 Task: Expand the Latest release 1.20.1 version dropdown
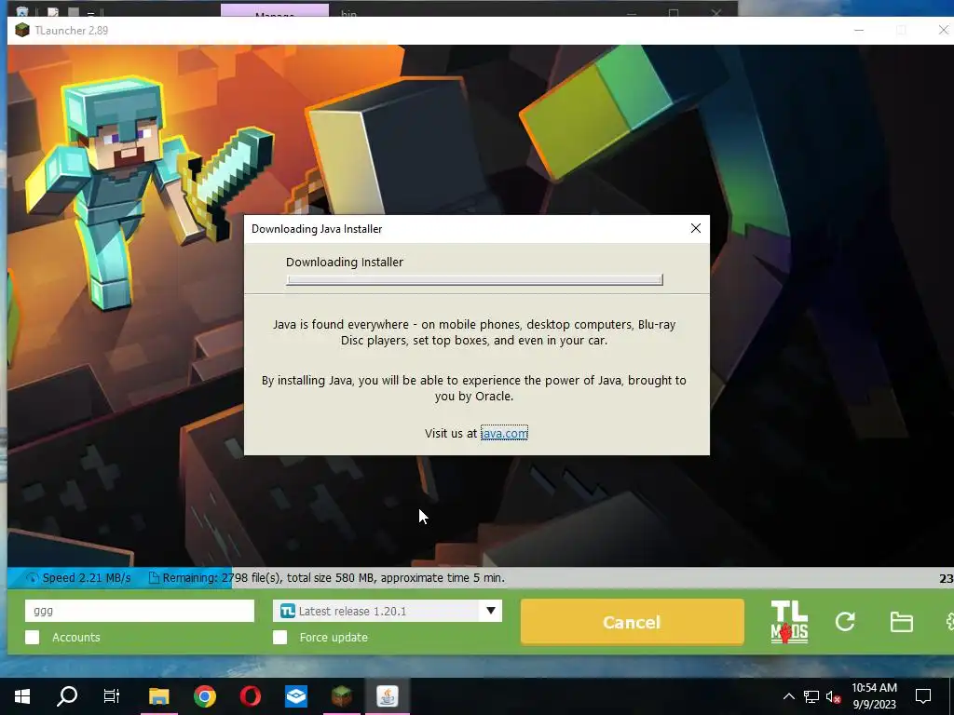[x=388, y=611]
